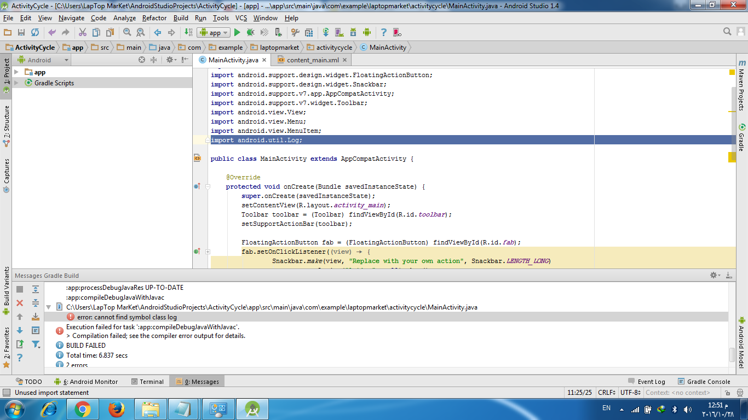
Task: Toggle autoscroll to source in Messages
Action: point(36,316)
